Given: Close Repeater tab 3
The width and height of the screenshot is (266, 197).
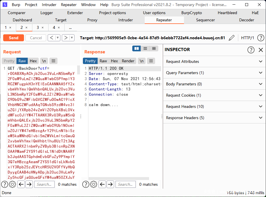Looking at the screenshot, I should pyautogui.click(x=42, y=28).
